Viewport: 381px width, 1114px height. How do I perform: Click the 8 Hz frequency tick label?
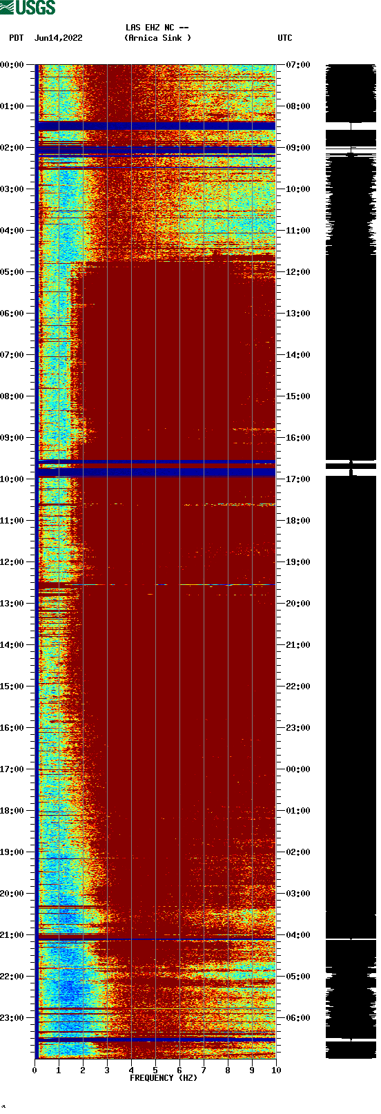point(228,1070)
